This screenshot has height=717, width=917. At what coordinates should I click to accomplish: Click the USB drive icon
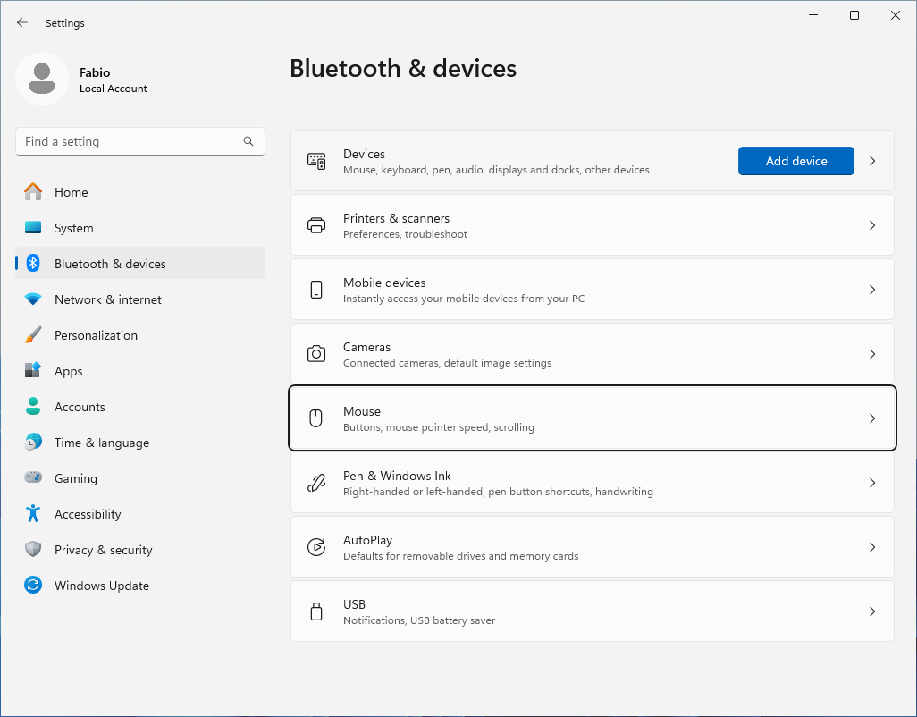click(316, 612)
